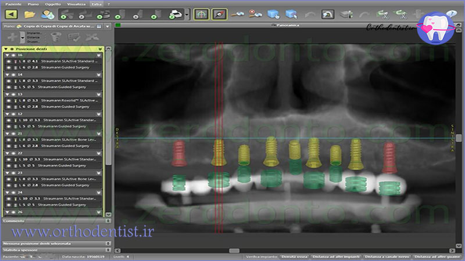465x261 pixels.
Task: Click Densità ossa verification button
Action: pos(294,256)
